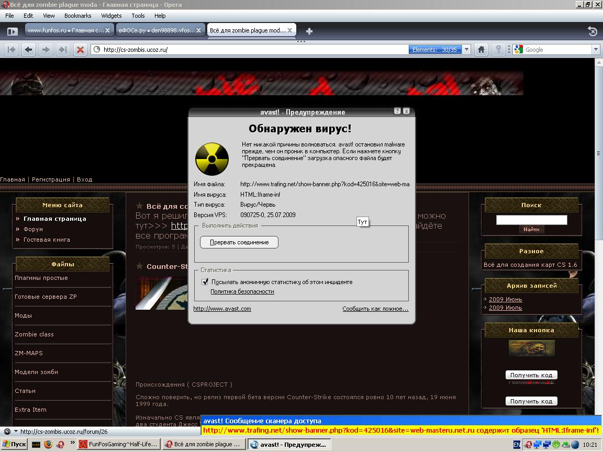The width and height of the screenshot is (603, 452).
Task: Click the closed tabs trash icon
Action: (x=592, y=31)
